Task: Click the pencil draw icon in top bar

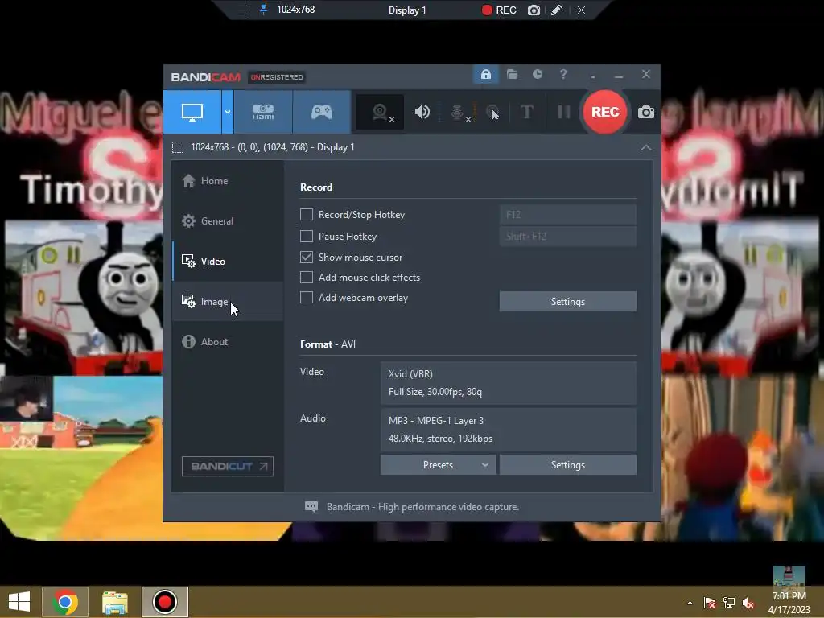Action: pos(557,10)
